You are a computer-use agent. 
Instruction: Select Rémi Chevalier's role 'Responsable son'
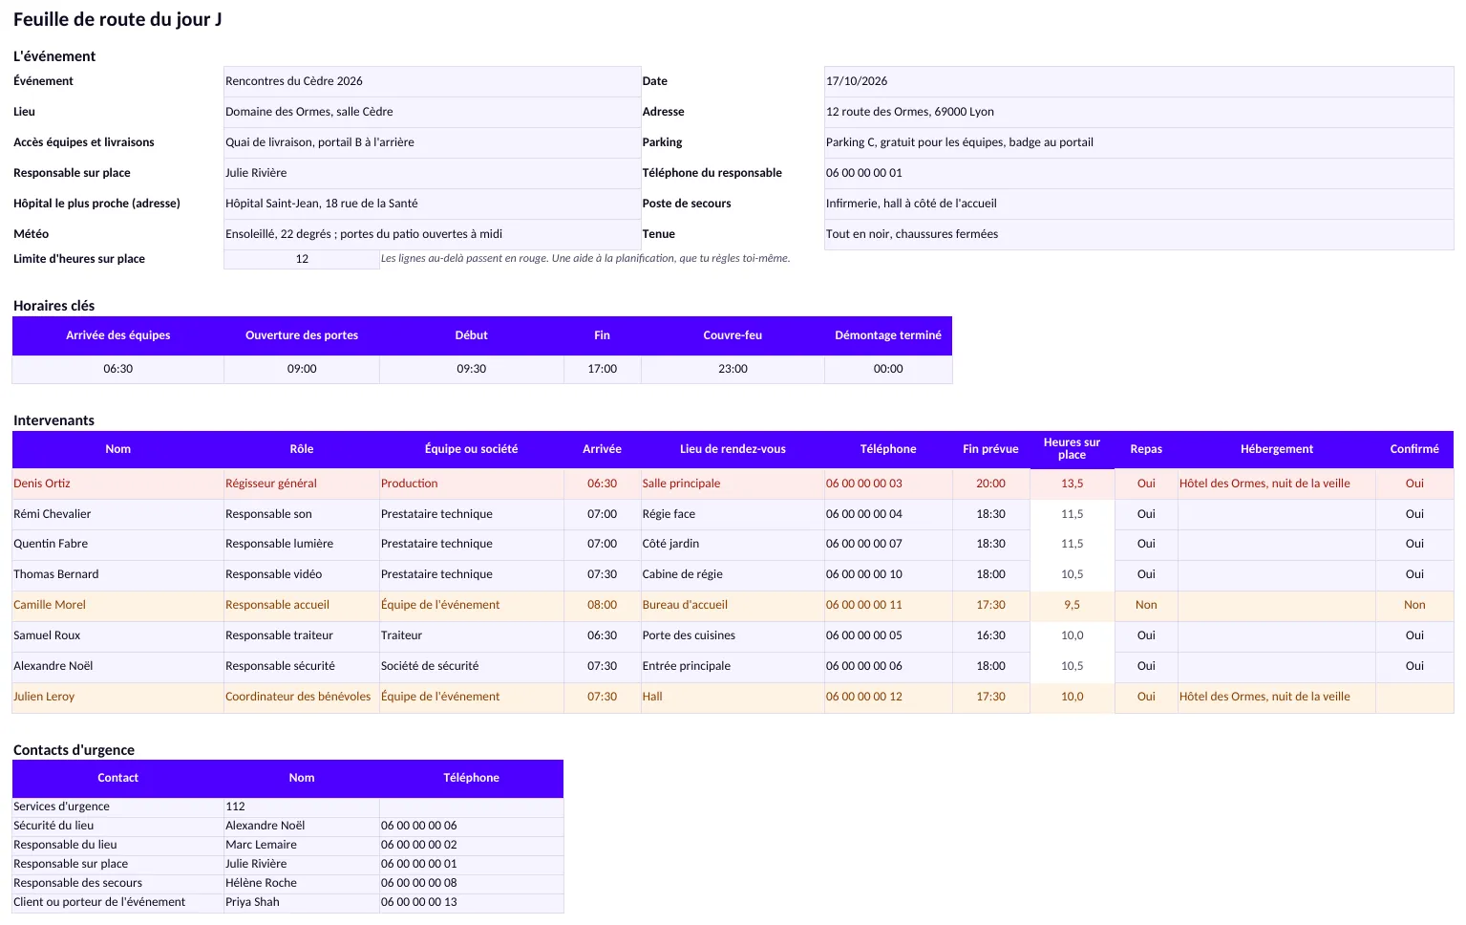pos(302,514)
